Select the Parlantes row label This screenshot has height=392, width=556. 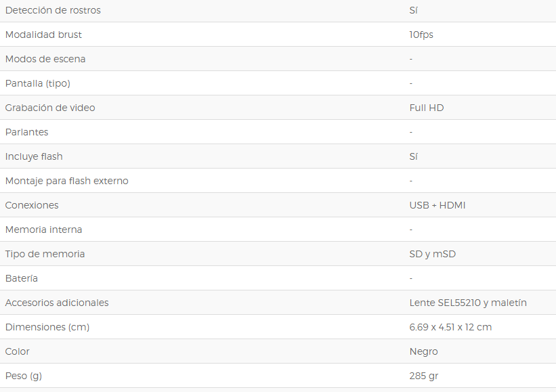click(x=26, y=132)
